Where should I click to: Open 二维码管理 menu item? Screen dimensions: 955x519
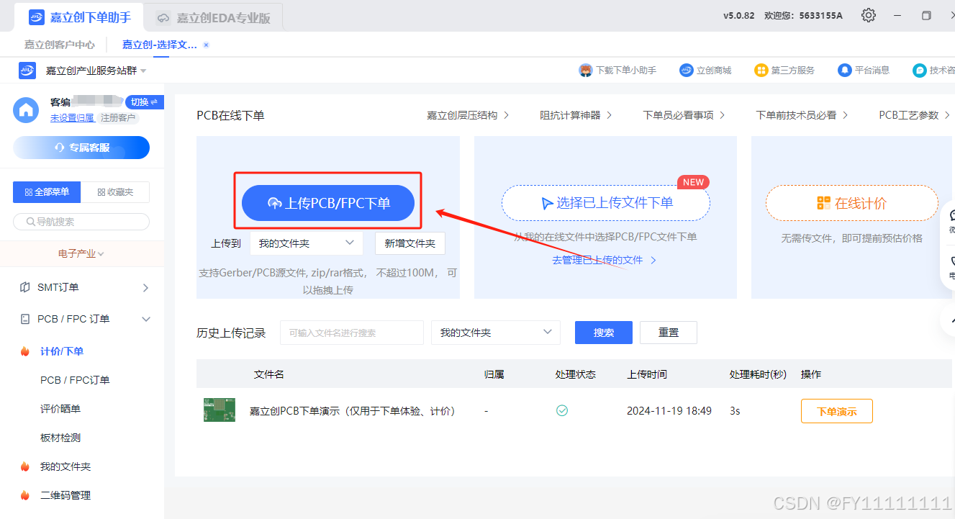(65, 495)
